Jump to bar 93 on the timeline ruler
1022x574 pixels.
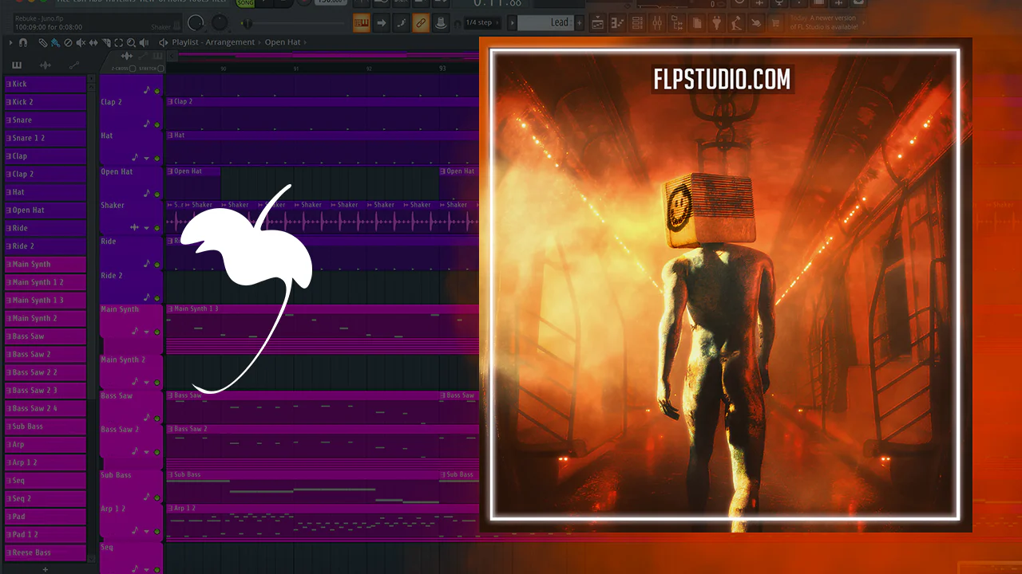click(x=442, y=69)
